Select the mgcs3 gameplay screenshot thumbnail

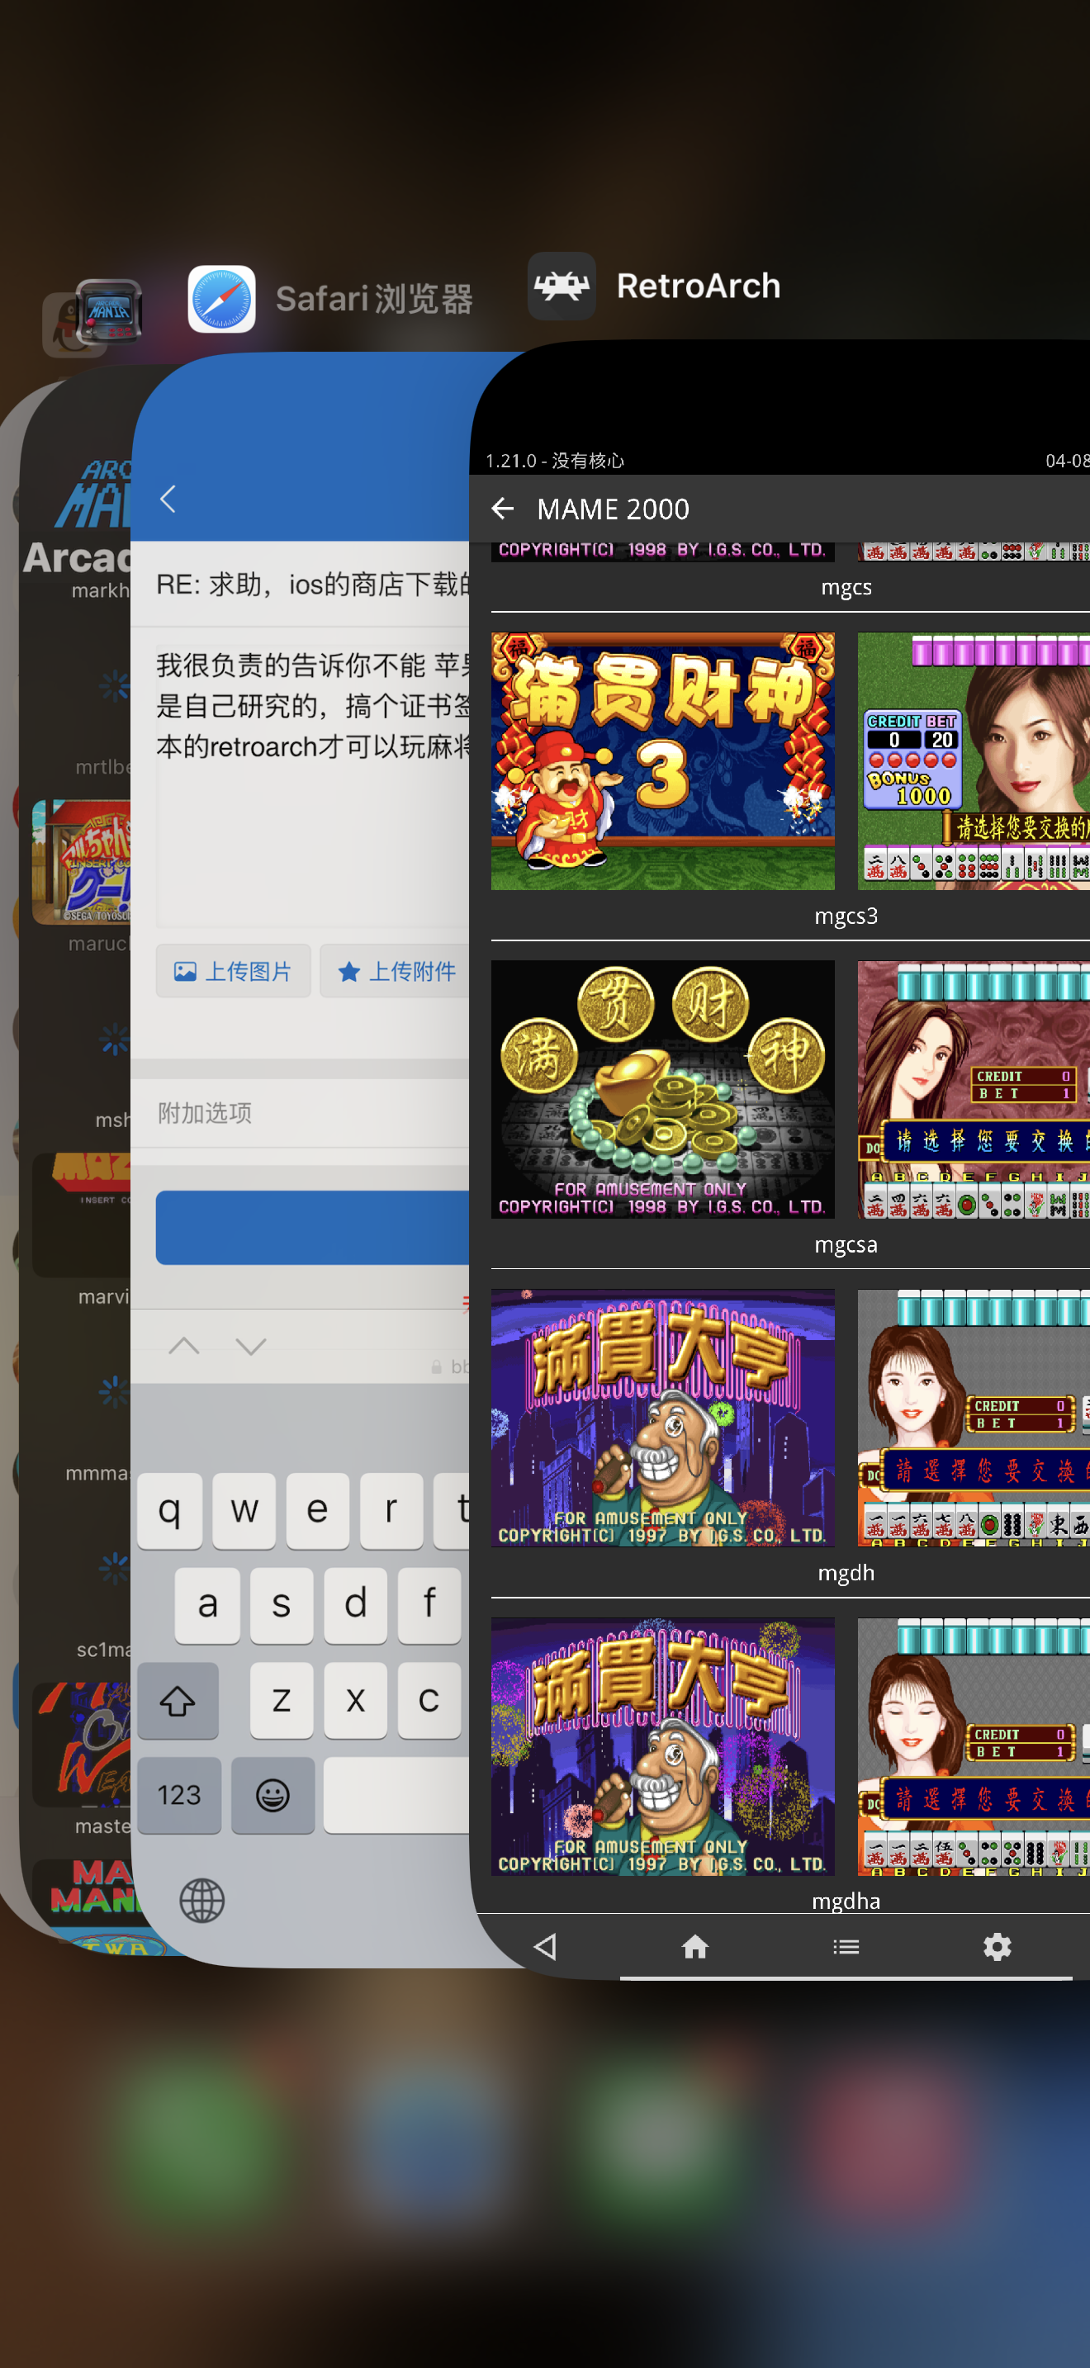click(974, 761)
